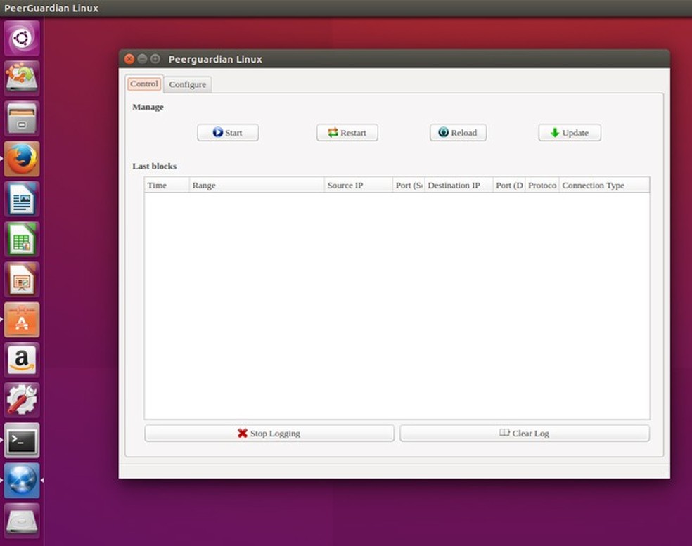Launch Firefox from the dock
This screenshot has height=546, width=692.
click(x=22, y=159)
